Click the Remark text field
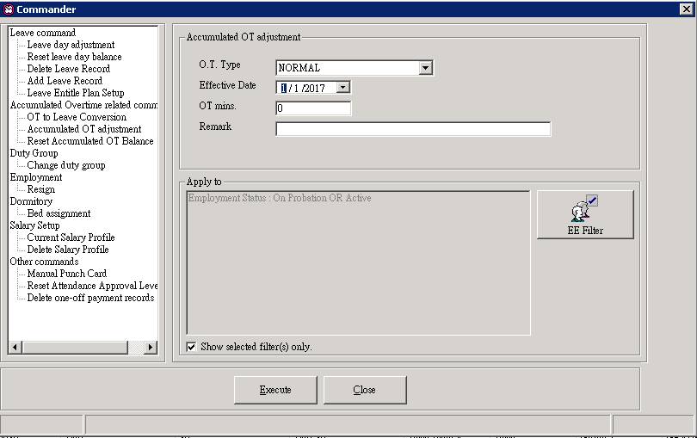Image resolution: width=697 pixels, height=438 pixels. [x=413, y=129]
